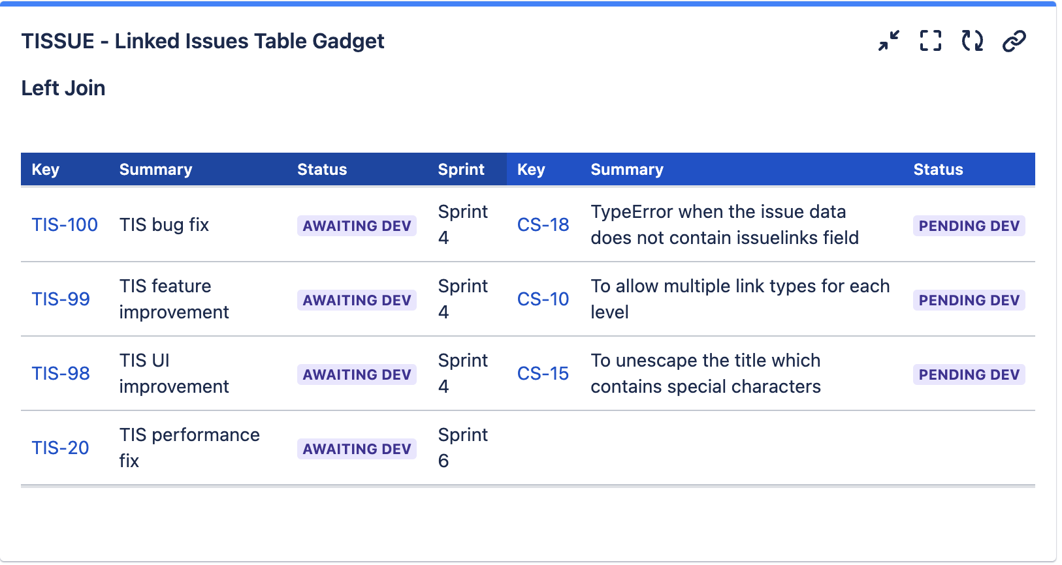Sort by the first Key column header
This screenshot has height=565, width=1062.
[46, 170]
